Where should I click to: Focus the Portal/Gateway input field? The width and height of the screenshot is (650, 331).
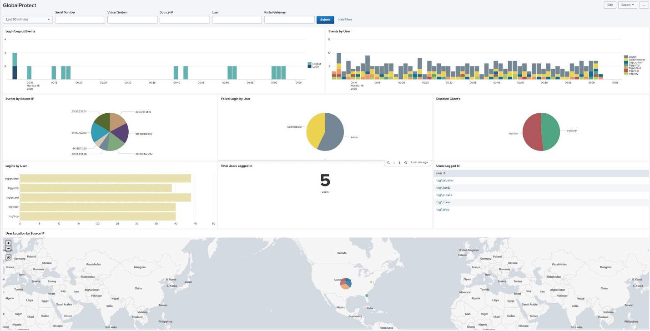289,20
